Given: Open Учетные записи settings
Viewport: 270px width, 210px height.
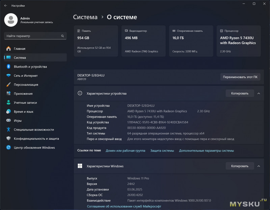Looking at the screenshot, I should pyautogui.click(x=35, y=102).
